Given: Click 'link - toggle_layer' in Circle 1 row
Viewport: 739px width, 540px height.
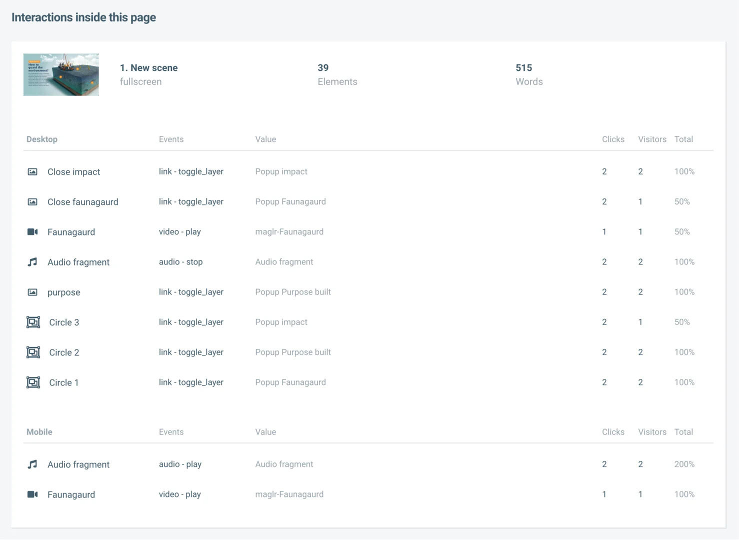Looking at the screenshot, I should (x=191, y=382).
